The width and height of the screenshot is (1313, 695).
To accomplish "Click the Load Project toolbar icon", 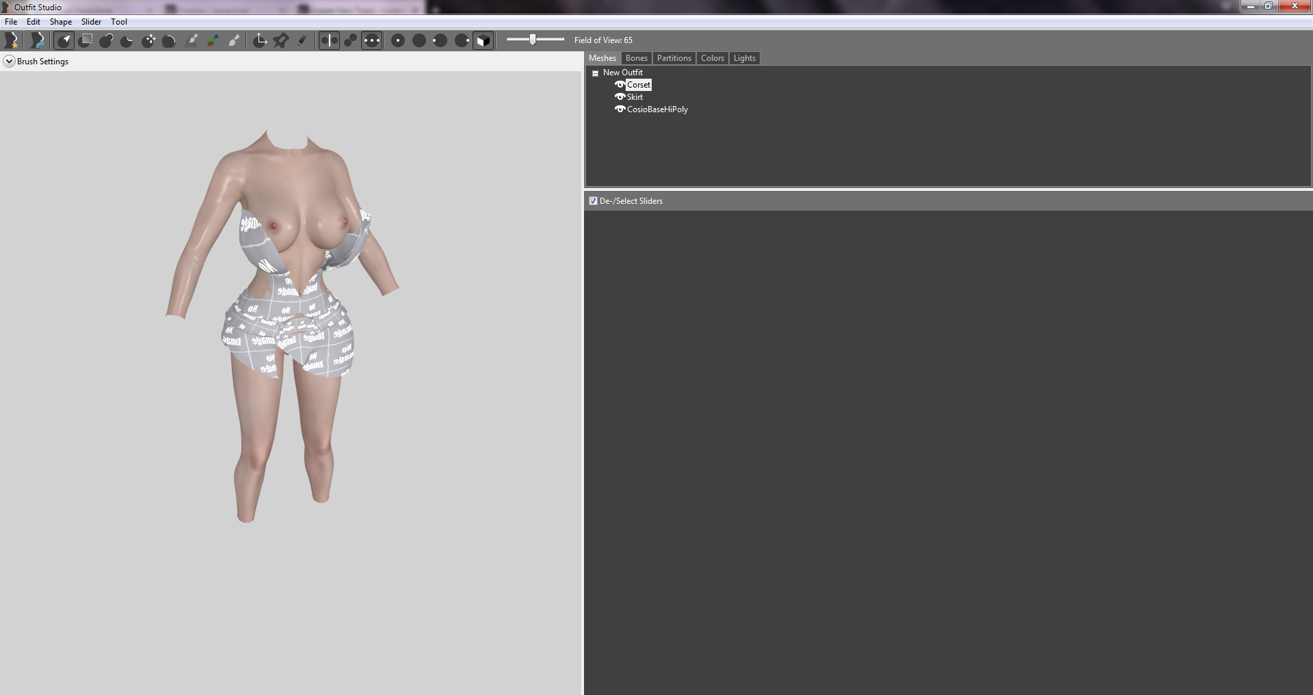I will [x=37, y=40].
